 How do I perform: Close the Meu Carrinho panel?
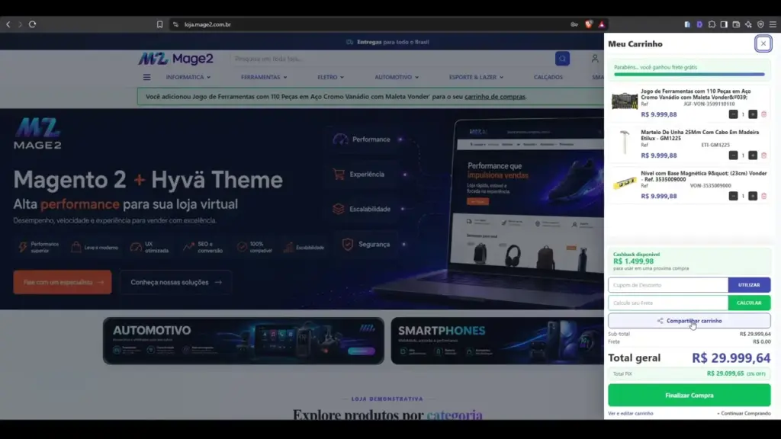click(x=763, y=43)
